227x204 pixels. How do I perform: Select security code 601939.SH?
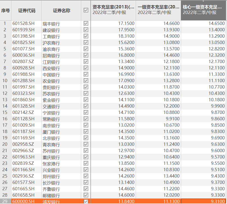[x=23, y=30]
